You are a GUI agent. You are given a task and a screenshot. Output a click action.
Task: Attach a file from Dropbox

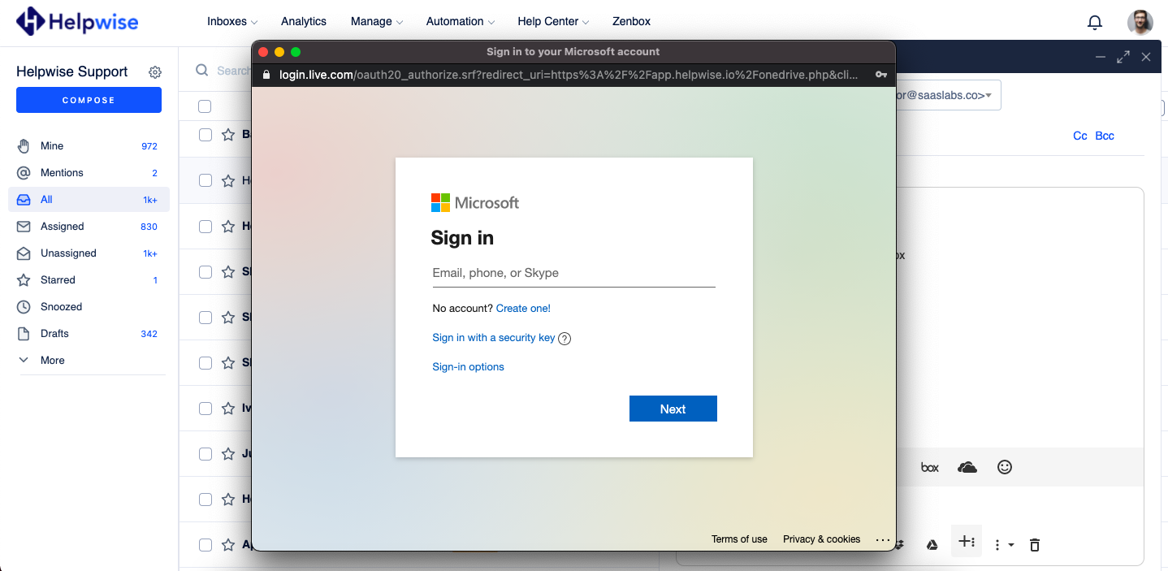900,544
